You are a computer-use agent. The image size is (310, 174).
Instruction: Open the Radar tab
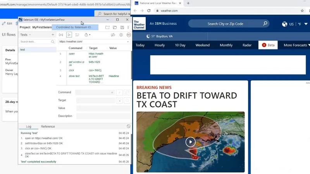tap(247, 45)
